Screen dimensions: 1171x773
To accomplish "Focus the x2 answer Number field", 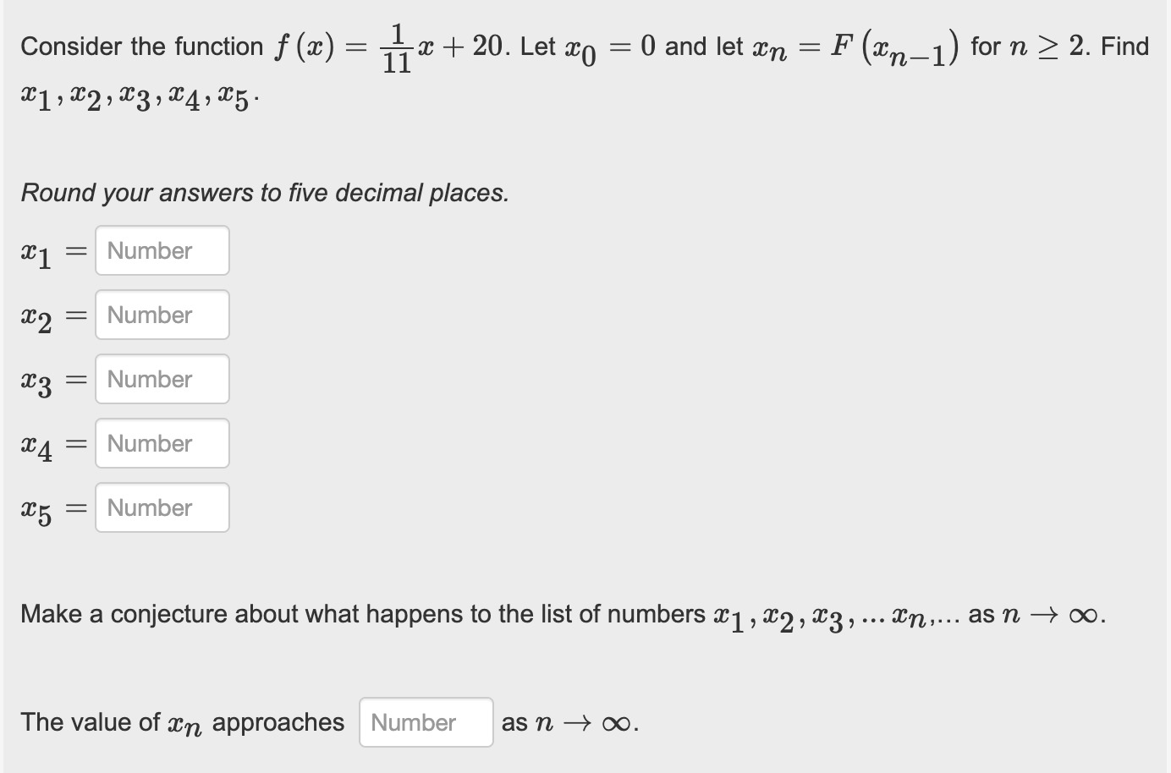I will click(x=162, y=315).
